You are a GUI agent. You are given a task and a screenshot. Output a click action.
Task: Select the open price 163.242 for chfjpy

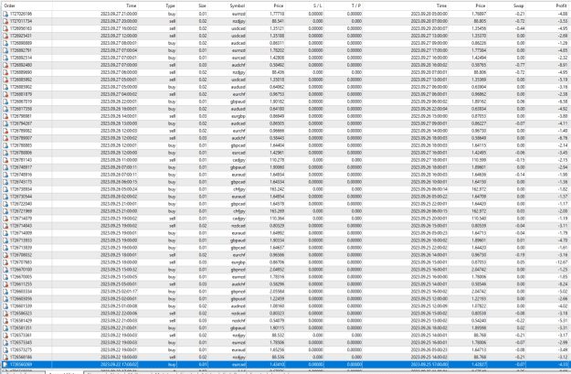coord(277,189)
